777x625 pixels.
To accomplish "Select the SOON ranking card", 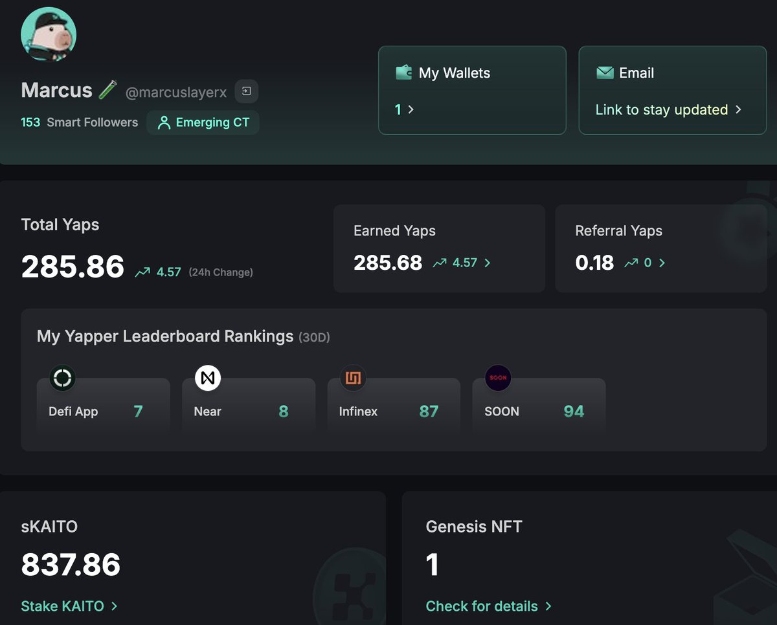I will [539, 404].
